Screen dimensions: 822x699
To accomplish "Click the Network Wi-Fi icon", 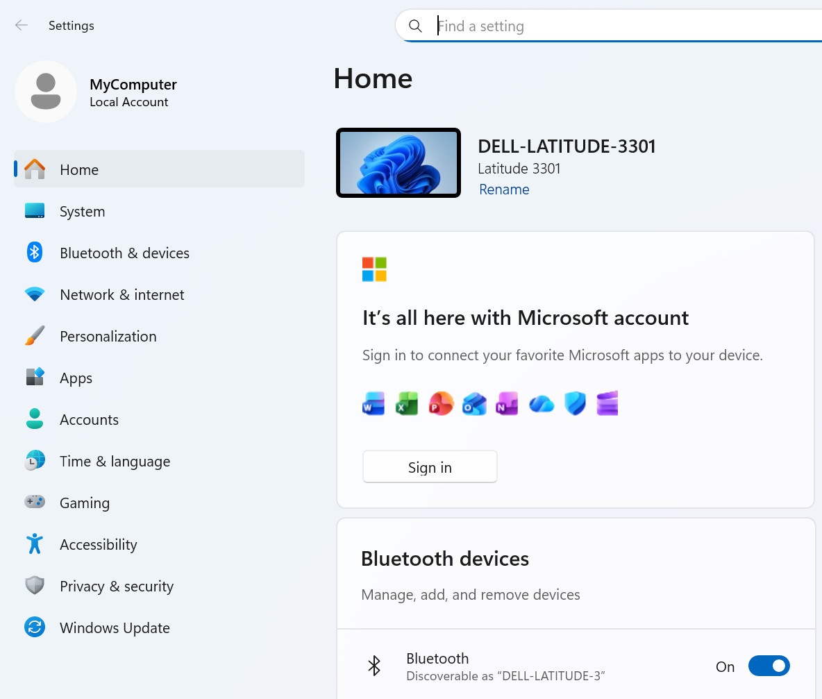I will coord(35,294).
